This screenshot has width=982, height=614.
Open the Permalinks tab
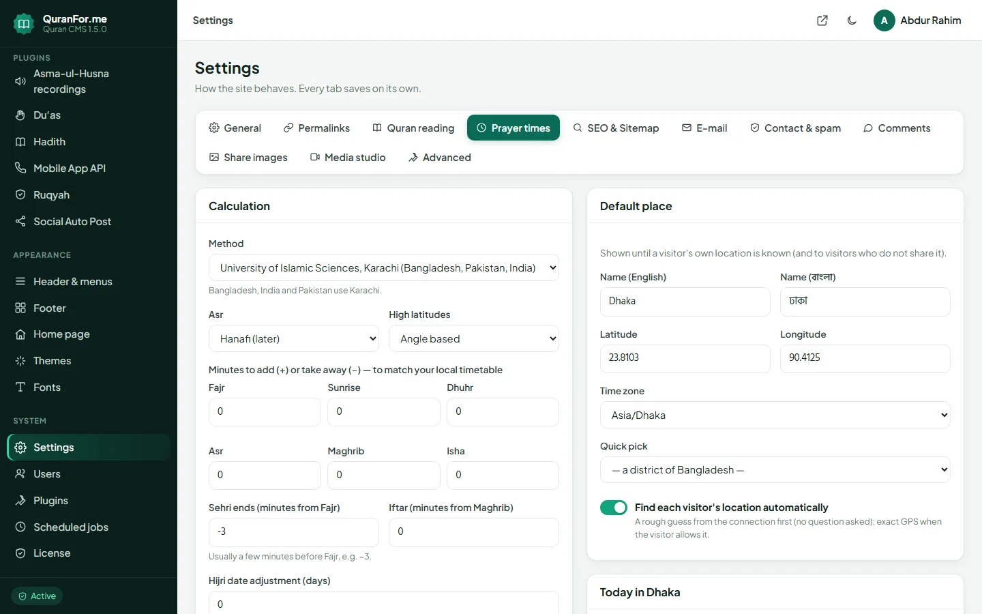[x=316, y=128]
